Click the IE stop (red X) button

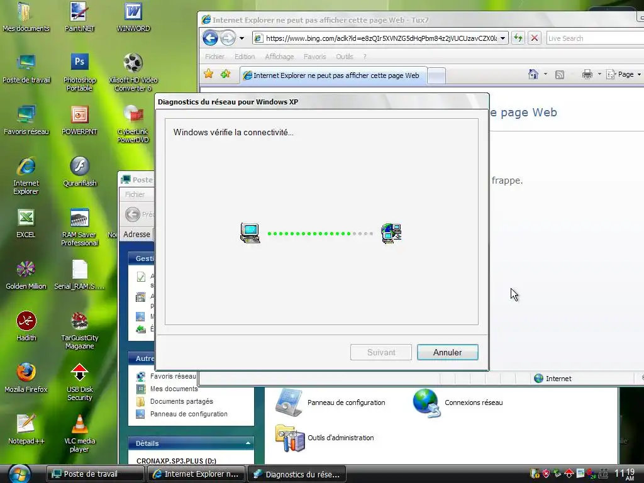(x=535, y=38)
